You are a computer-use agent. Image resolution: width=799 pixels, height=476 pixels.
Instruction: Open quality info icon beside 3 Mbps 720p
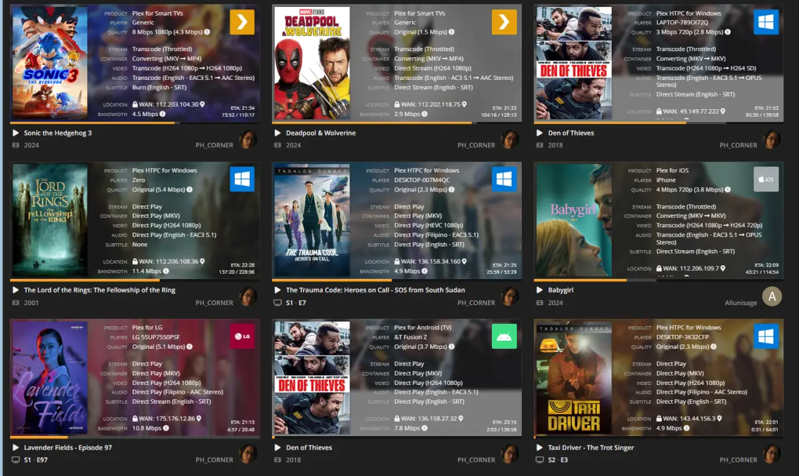click(727, 32)
